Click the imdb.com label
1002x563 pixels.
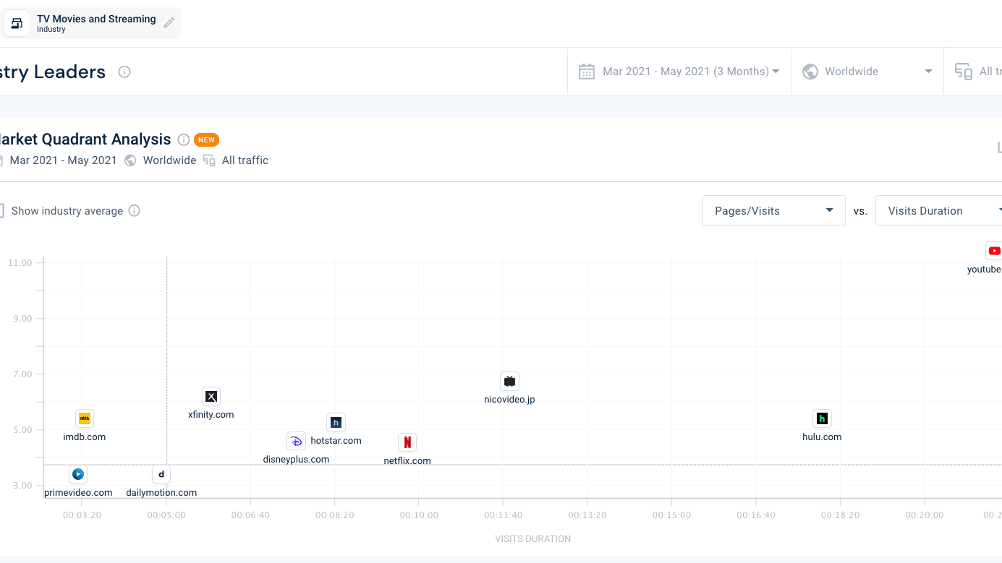tap(85, 437)
